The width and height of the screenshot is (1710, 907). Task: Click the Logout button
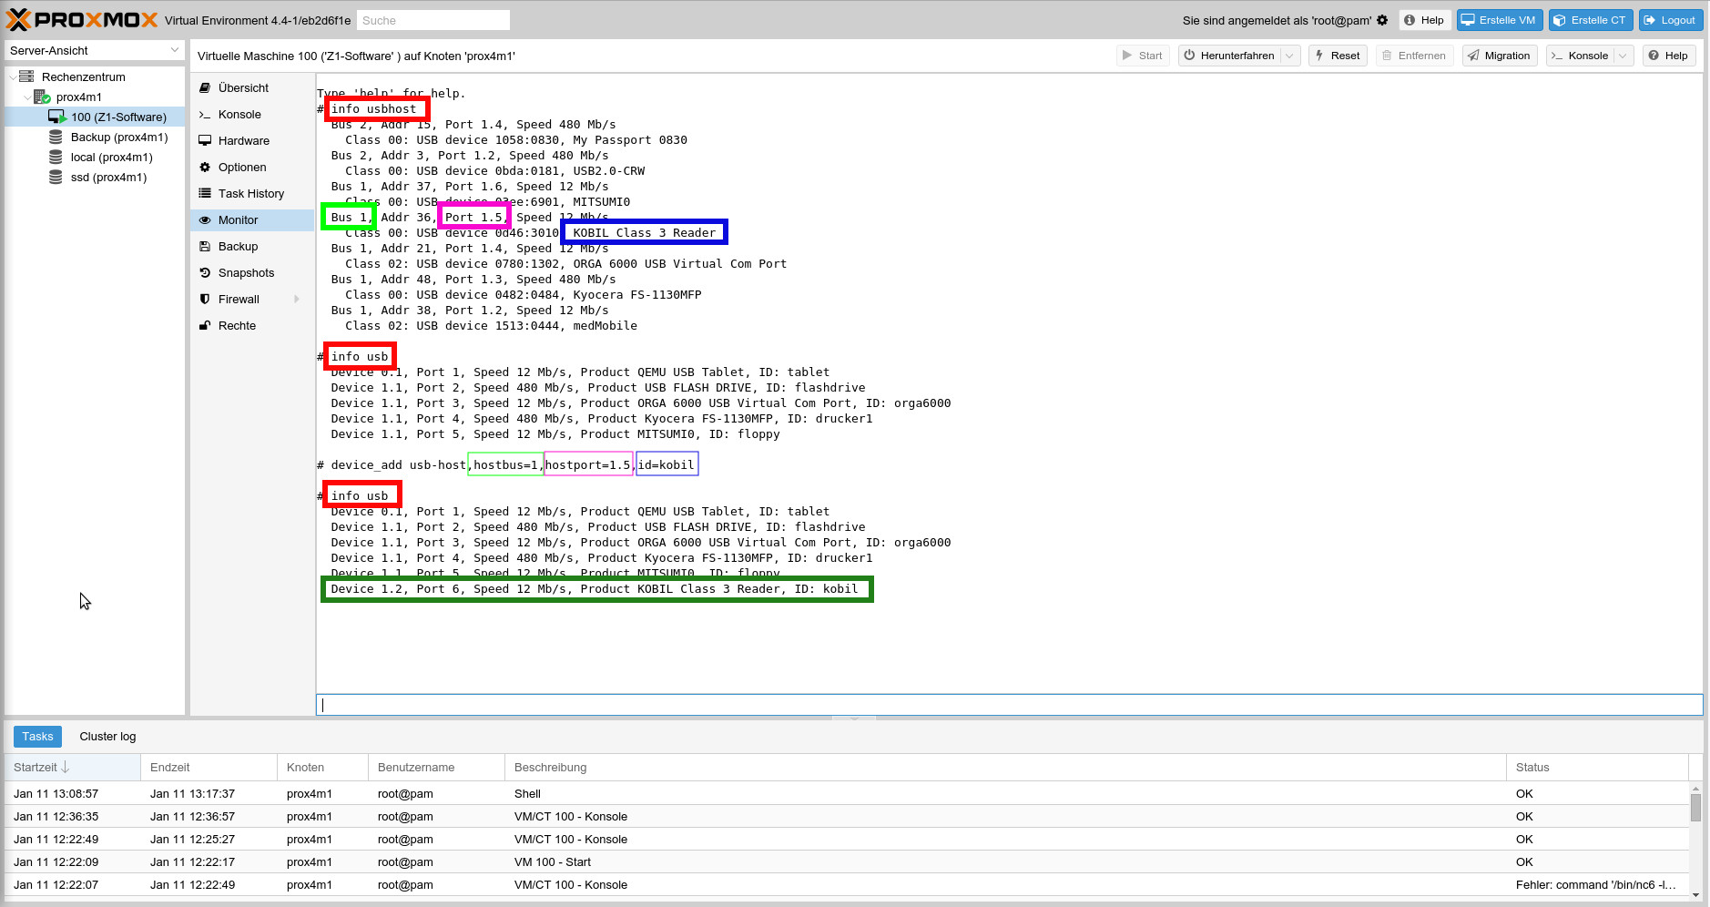[1670, 20]
